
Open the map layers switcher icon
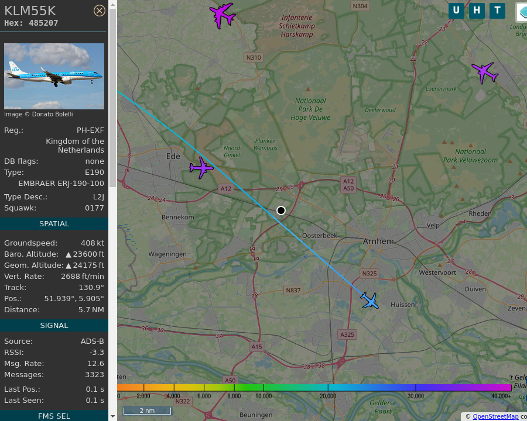click(522, 12)
